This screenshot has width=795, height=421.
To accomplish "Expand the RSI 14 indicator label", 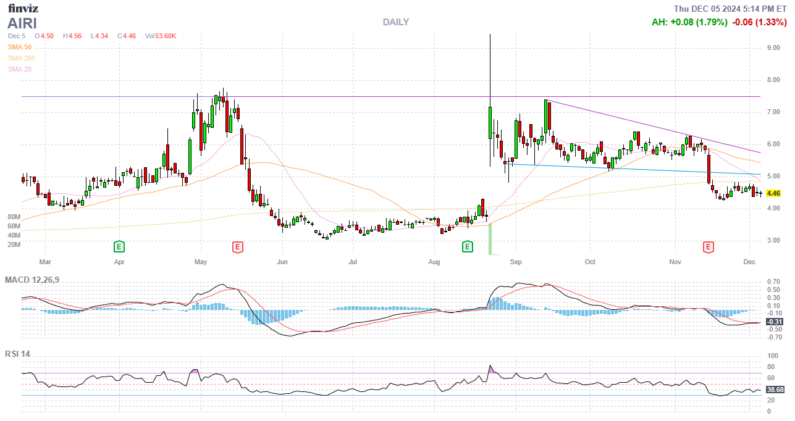I will 17,354.
